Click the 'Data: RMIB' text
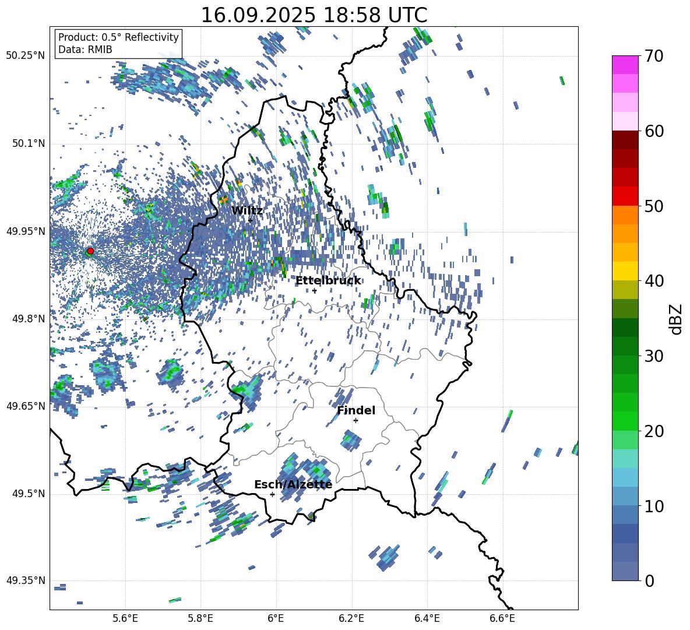This screenshot has width=690, height=630. pos(85,50)
